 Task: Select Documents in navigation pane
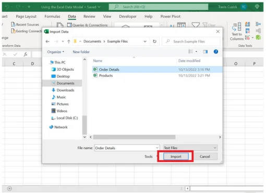(x=63, y=83)
